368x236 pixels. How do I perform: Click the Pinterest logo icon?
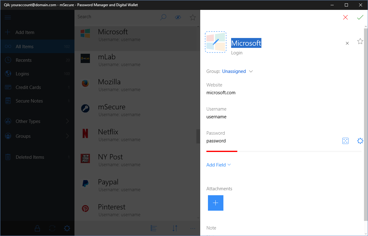tap(85, 208)
